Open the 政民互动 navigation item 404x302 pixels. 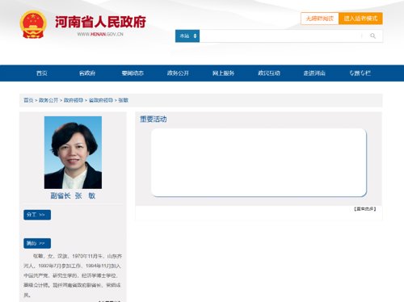pos(269,73)
